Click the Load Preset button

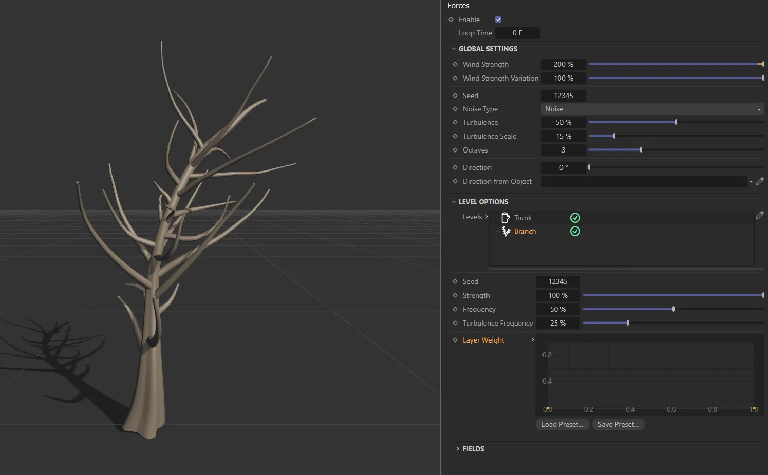click(x=562, y=424)
